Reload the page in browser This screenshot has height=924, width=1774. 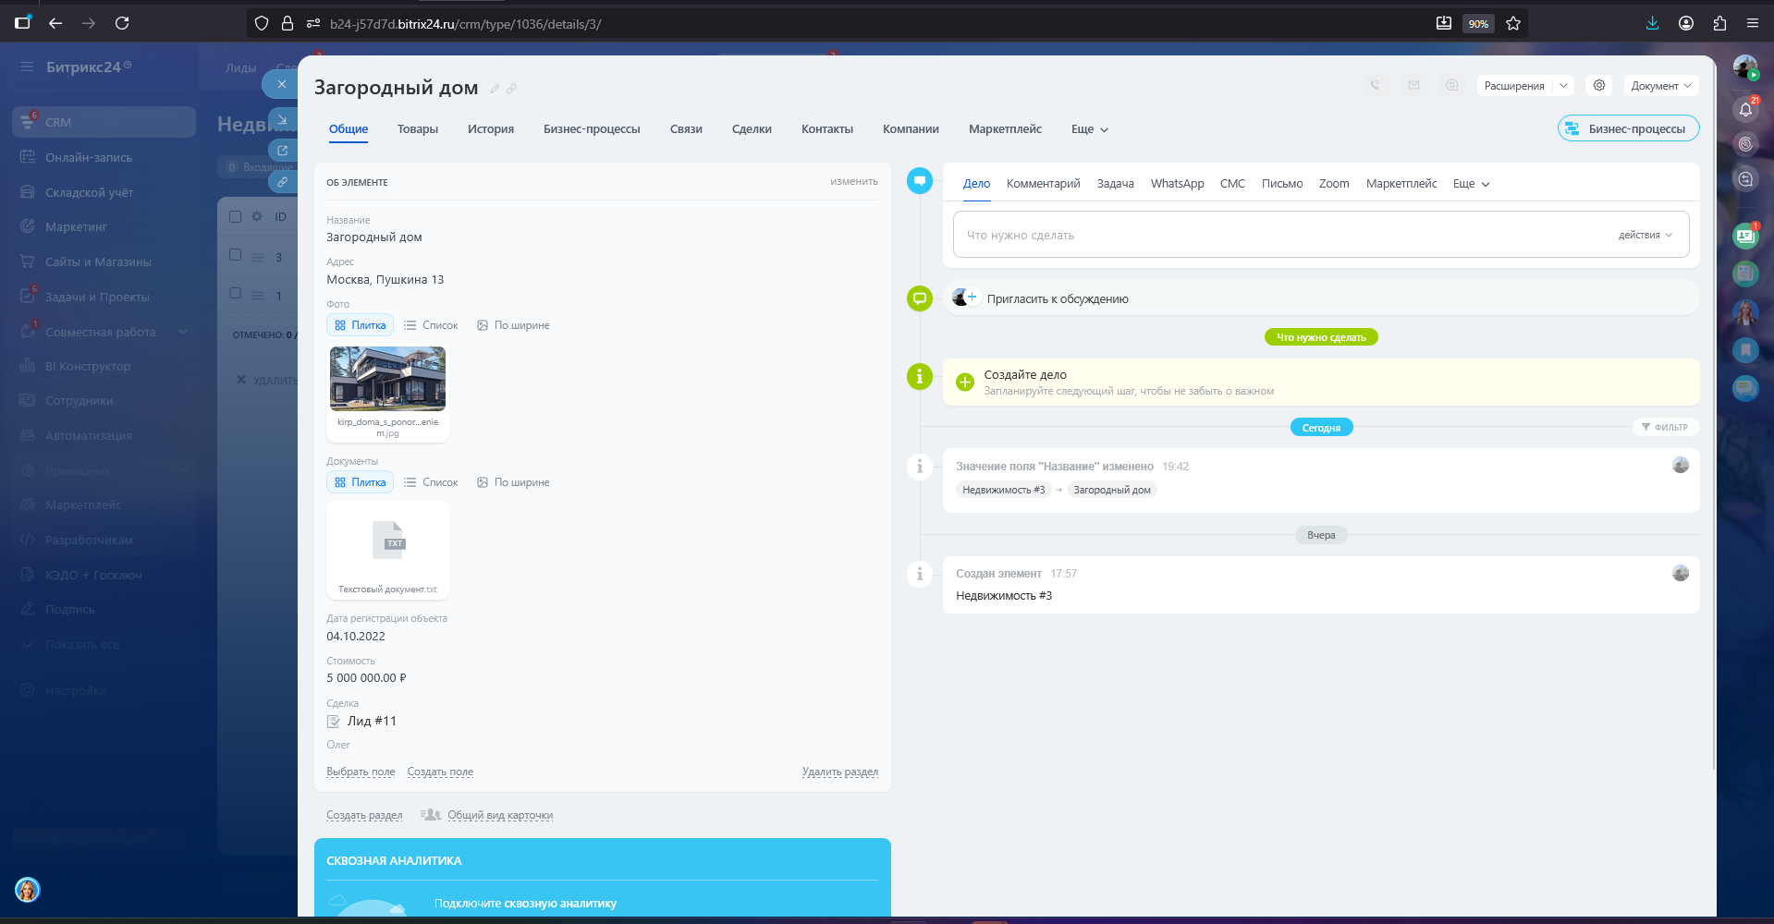122,24
